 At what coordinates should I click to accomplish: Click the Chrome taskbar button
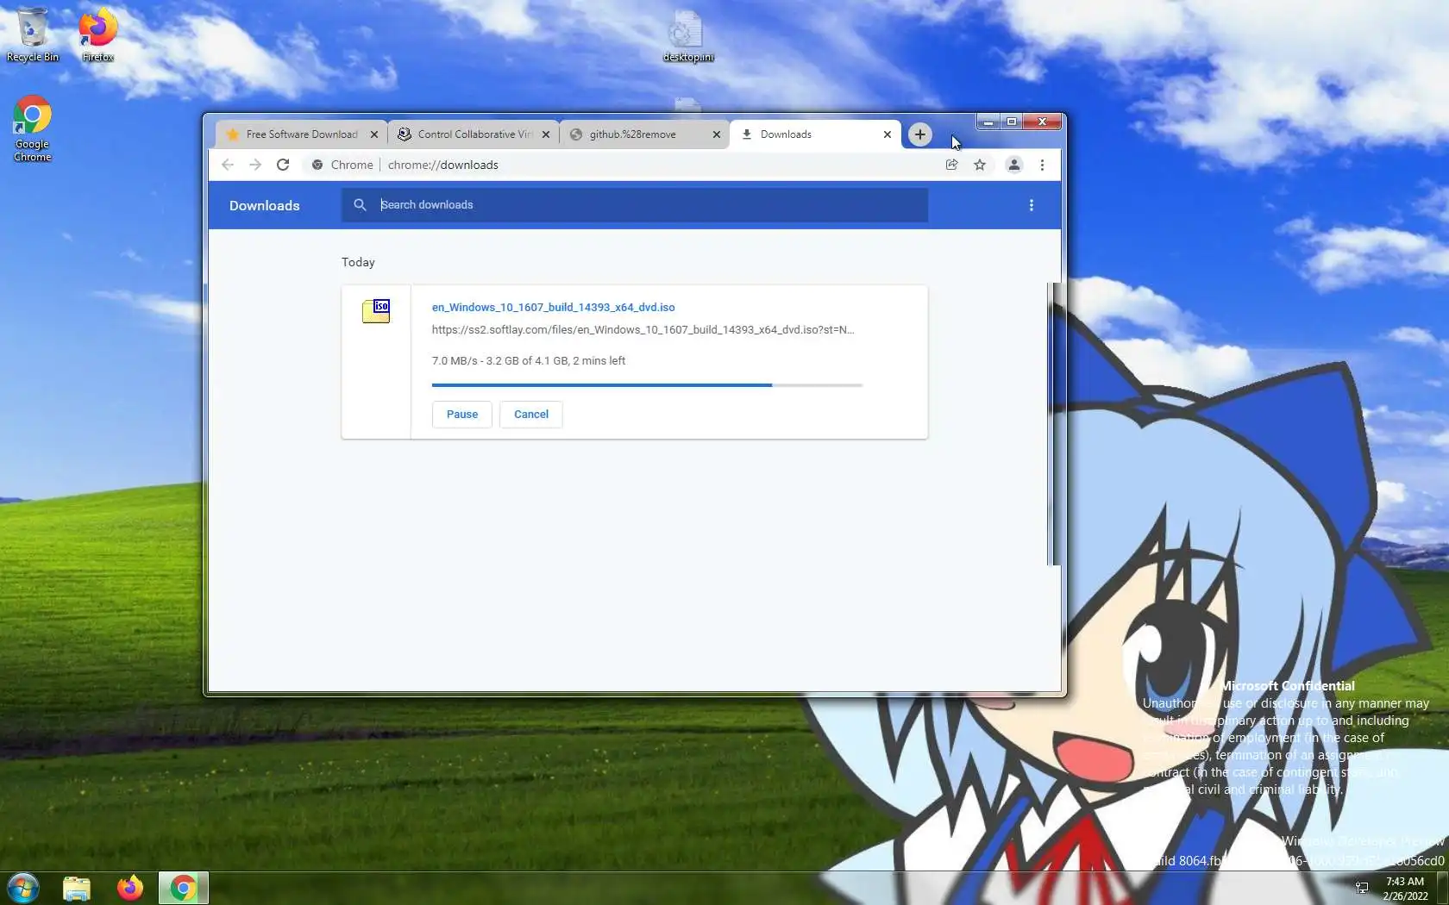(184, 888)
